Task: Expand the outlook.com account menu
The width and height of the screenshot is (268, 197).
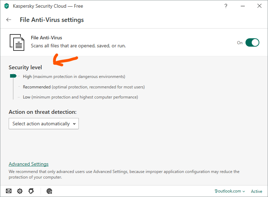Action: (x=229, y=191)
